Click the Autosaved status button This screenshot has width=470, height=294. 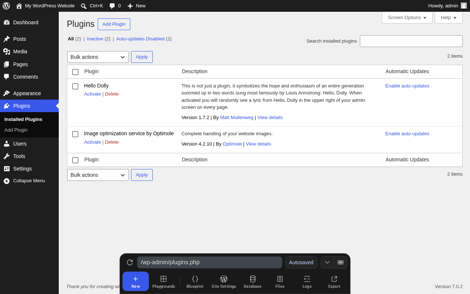pos(301,262)
